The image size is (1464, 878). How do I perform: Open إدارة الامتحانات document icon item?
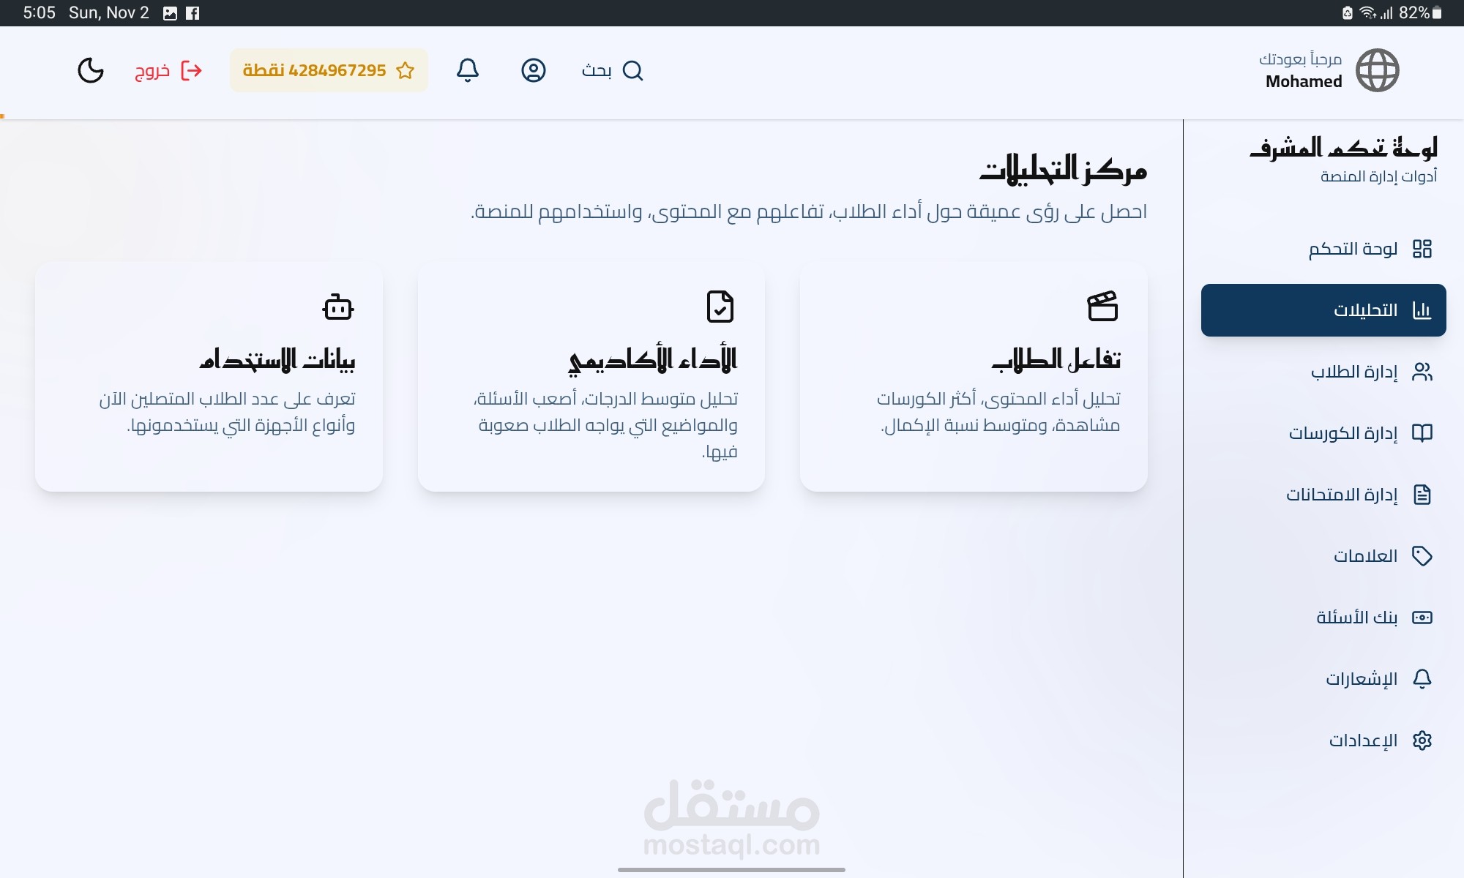click(x=1359, y=495)
